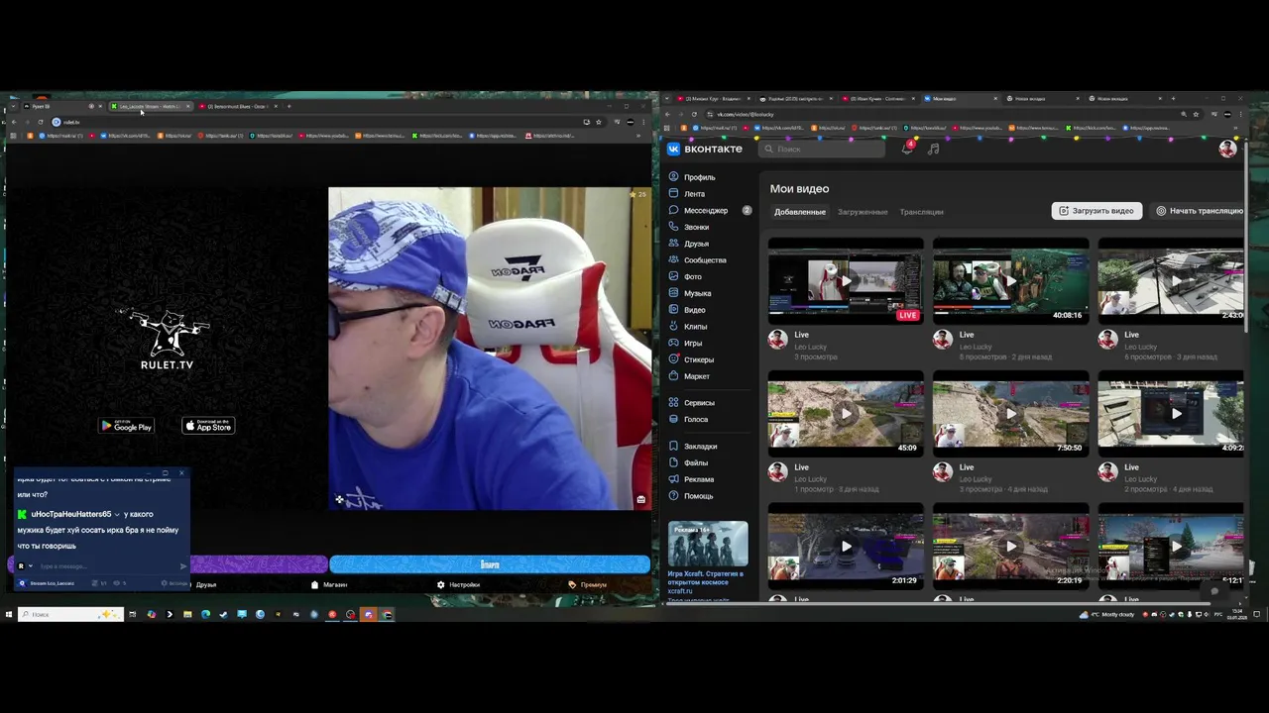Click Загрузить видео button
The image size is (1269, 713).
coord(1096,211)
